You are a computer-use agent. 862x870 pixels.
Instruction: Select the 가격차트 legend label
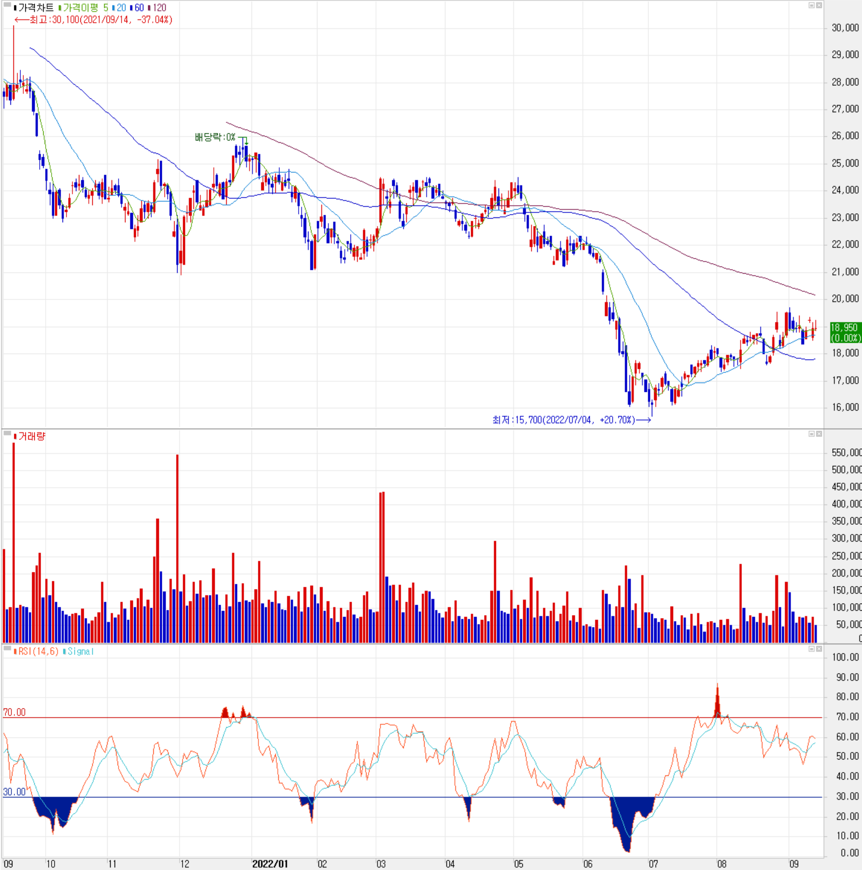tap(33, 8)
